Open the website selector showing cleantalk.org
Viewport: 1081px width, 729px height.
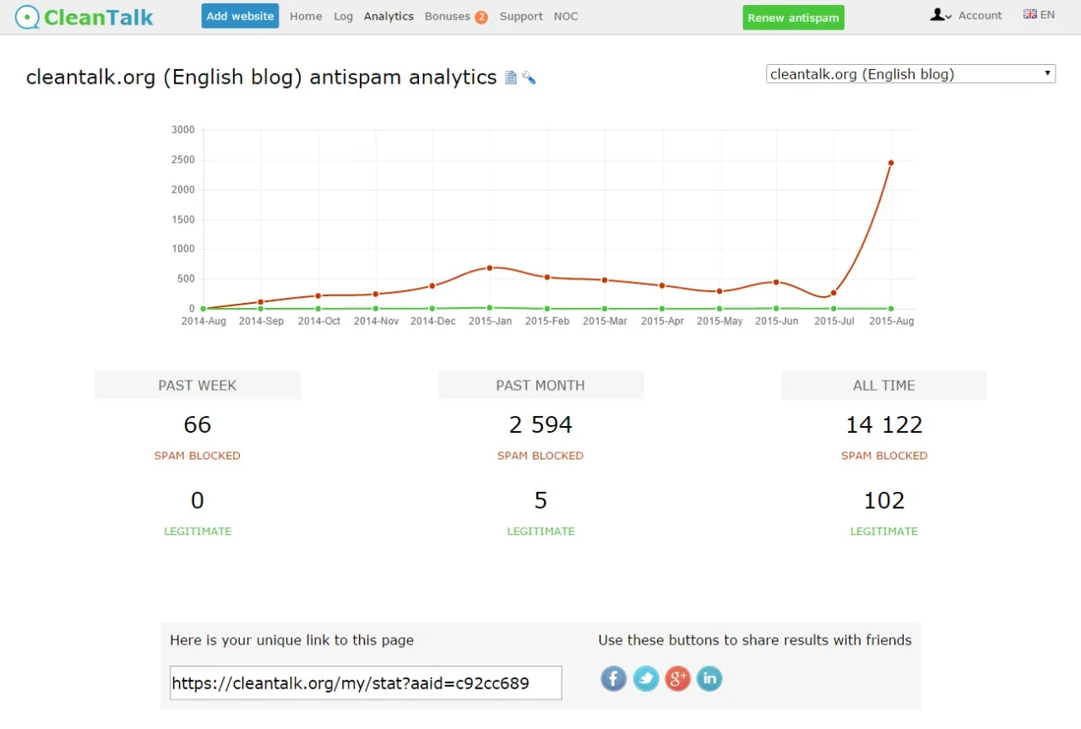(x=910, y=73)
